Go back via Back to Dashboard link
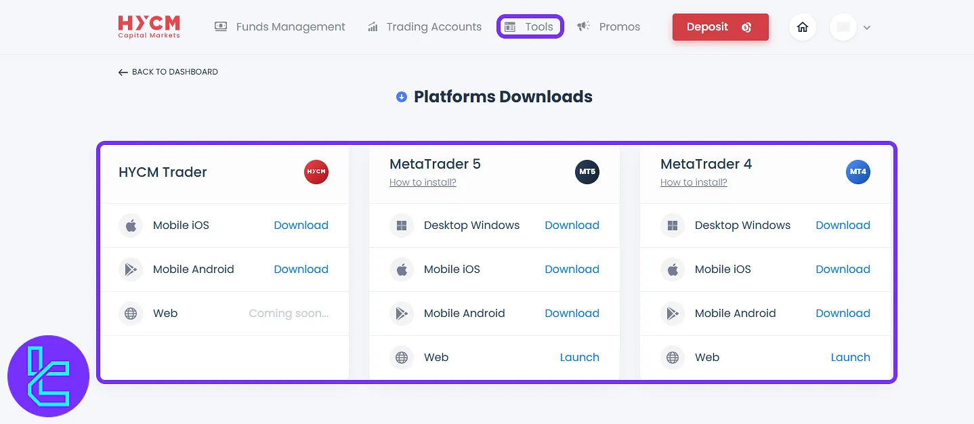 pyautogui.click(x=168, y=72)
